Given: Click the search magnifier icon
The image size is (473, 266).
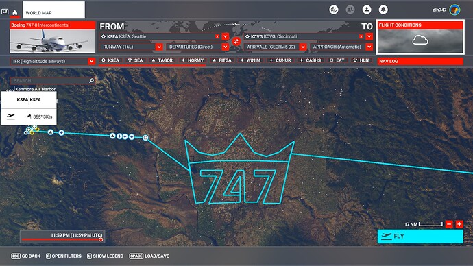Looking at the screenshot, I should tap(92, 80).
